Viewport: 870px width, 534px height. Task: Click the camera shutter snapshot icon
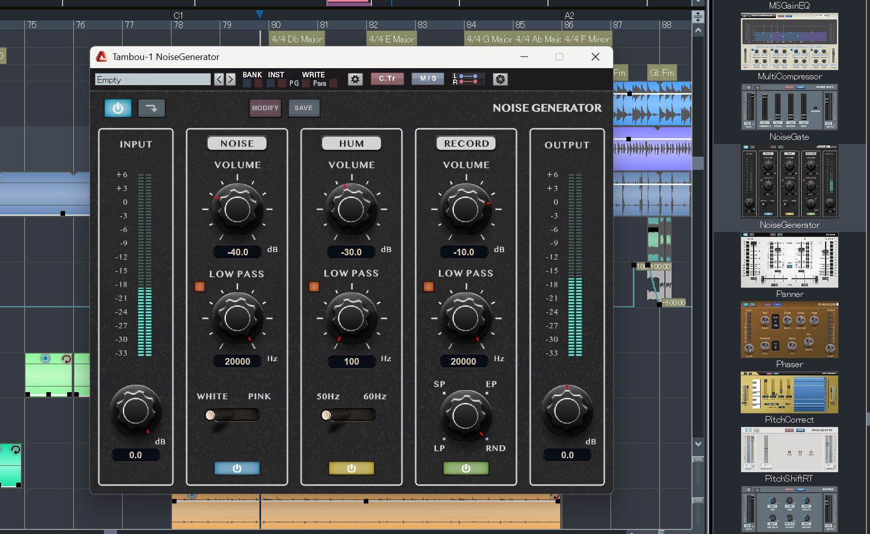(x=500, y=79)
